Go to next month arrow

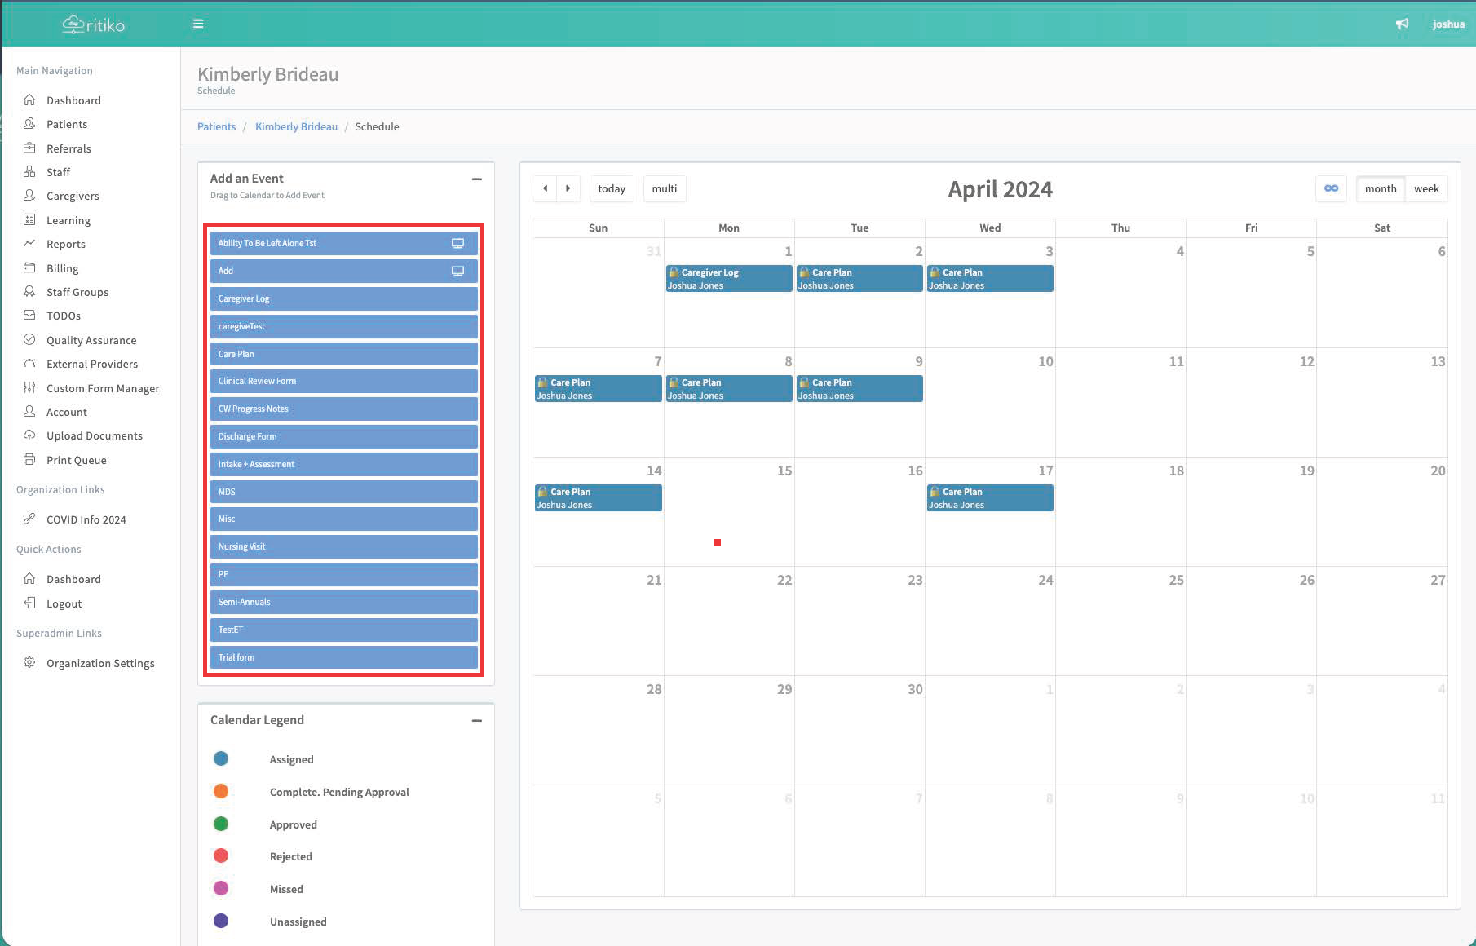568,188
